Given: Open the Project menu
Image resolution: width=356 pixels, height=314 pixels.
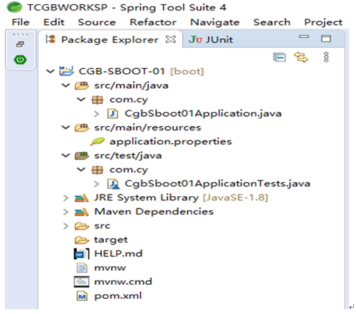Looking at the screenshot, I should click(323, 23).
